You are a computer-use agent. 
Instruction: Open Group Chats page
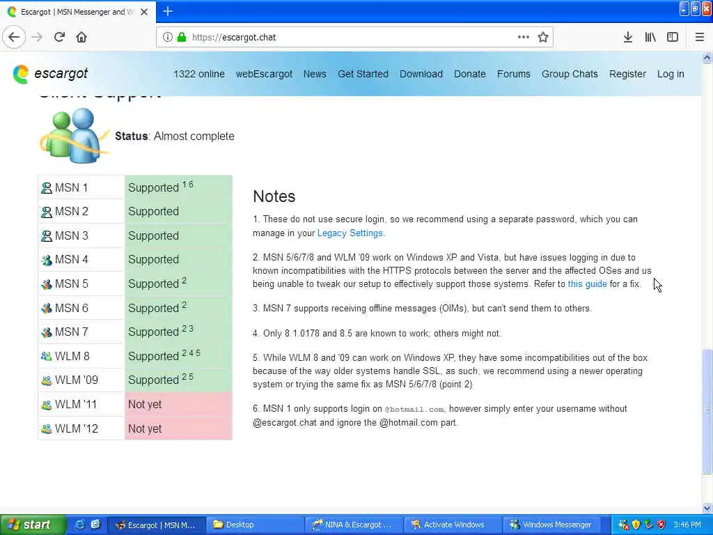point(570,74)
